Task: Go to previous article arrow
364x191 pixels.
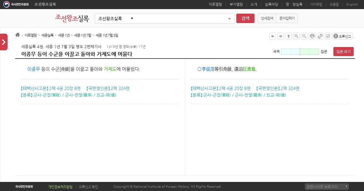Action: 273,36
